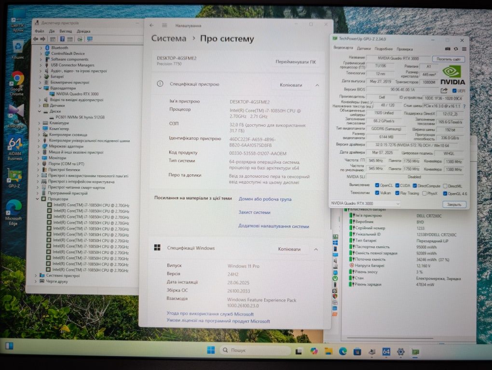
Task: Toggle the DirectML checkbox
Action: [x=445, y=186]
